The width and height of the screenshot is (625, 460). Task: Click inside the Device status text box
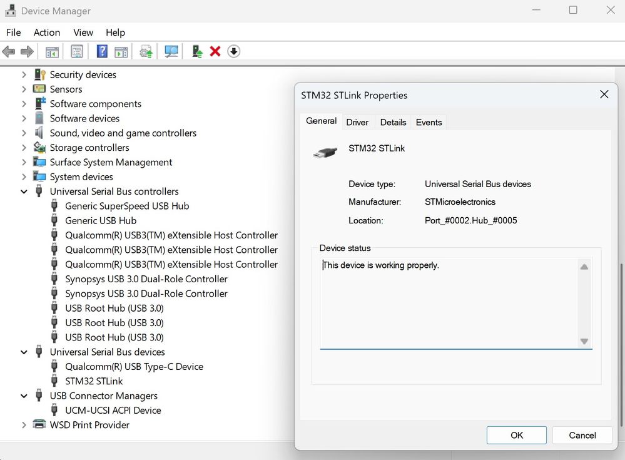tap(449, 303)
